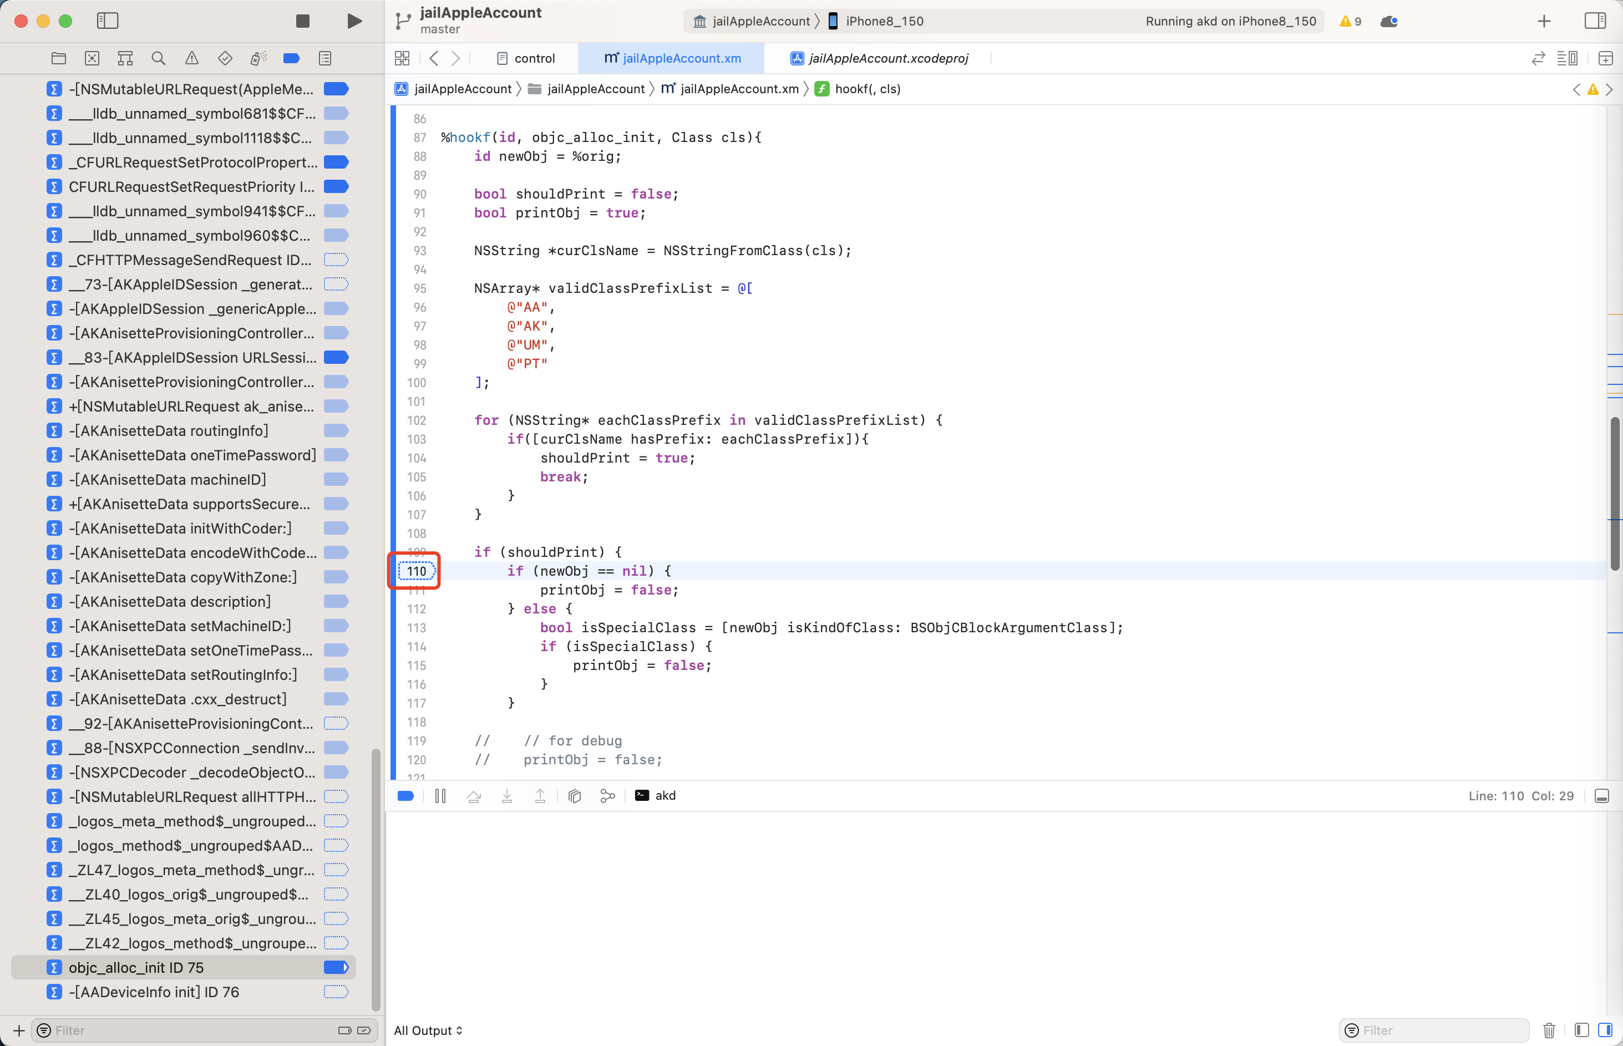Hide the navigator sidebar panel
Viewport: 1623px width, 1046px height.
pos(108,21)
